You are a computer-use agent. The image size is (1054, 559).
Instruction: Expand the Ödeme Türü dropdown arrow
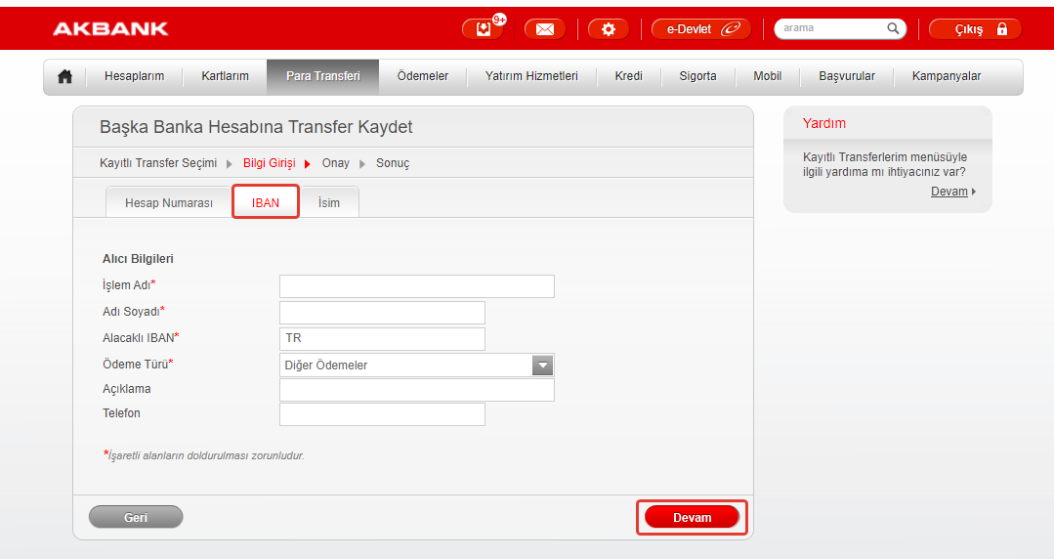[x=543, y=365]
